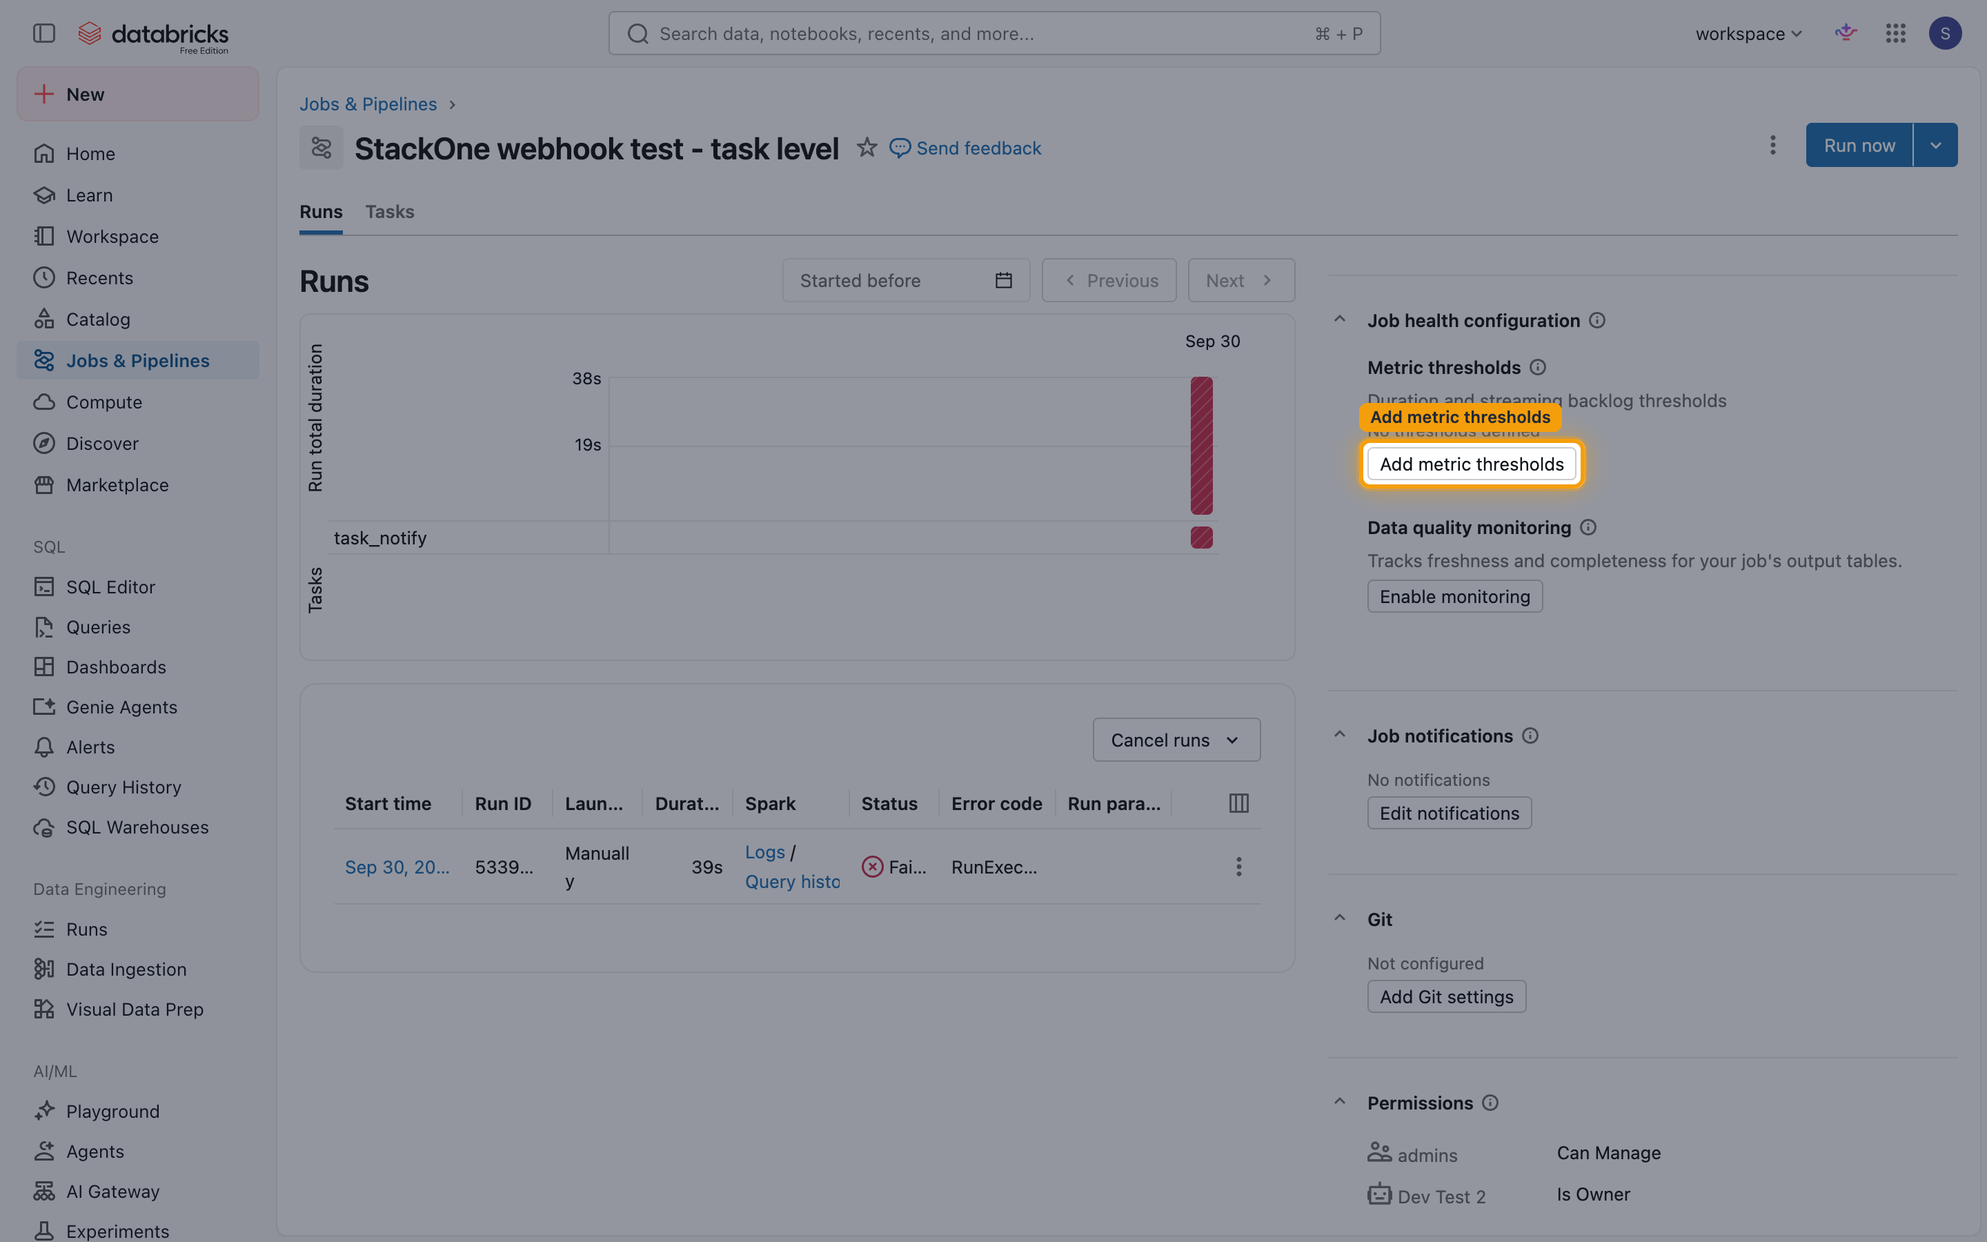
Task: Click the Sep 30 run duration bar in chart
Action: (1202, 445)
